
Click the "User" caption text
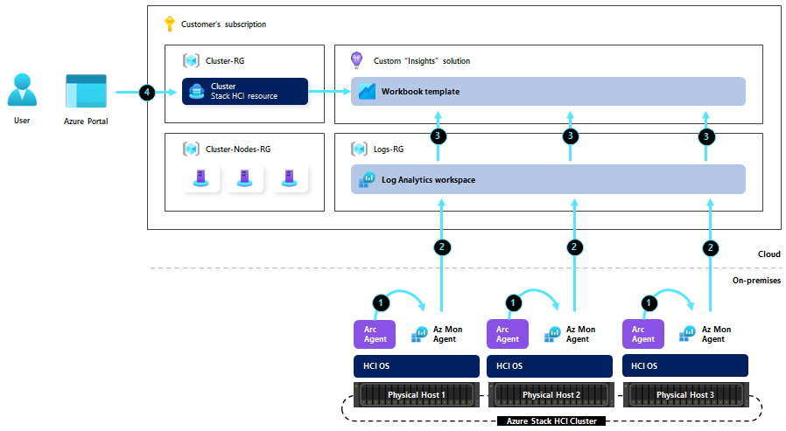[x=22, y=120]
